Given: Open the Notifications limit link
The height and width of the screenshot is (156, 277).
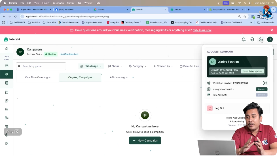Looking at the screenshot, I should pyautogui.click(x=69, y=54).
